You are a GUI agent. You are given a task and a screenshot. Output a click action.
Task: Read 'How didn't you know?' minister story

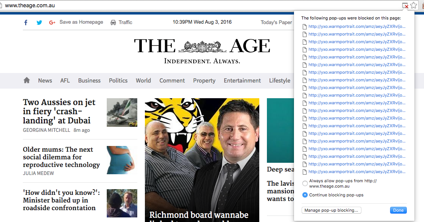point(61,200)
